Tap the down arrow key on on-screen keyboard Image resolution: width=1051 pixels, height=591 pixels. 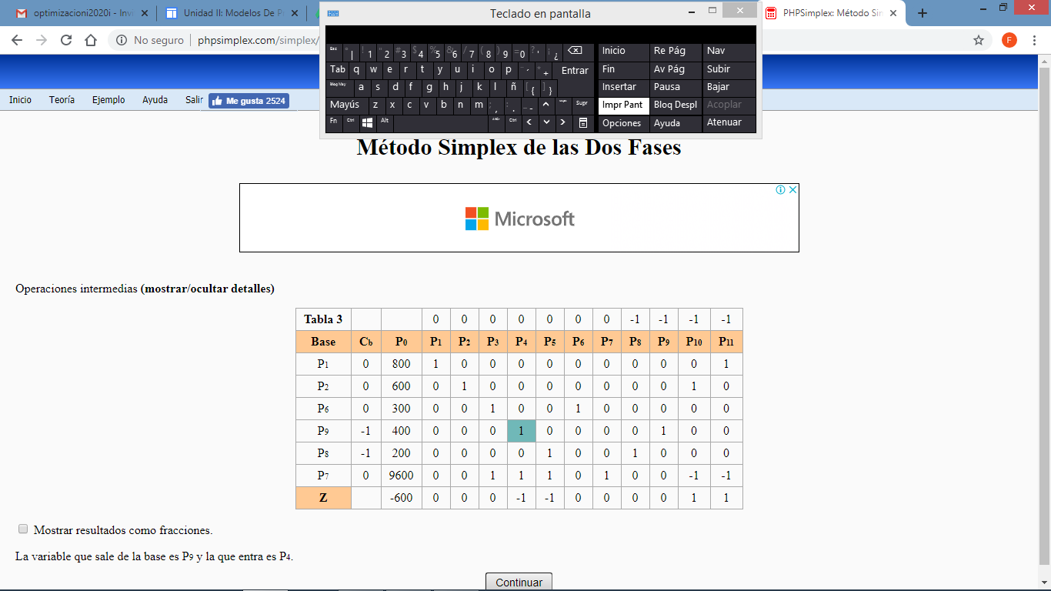546,122
